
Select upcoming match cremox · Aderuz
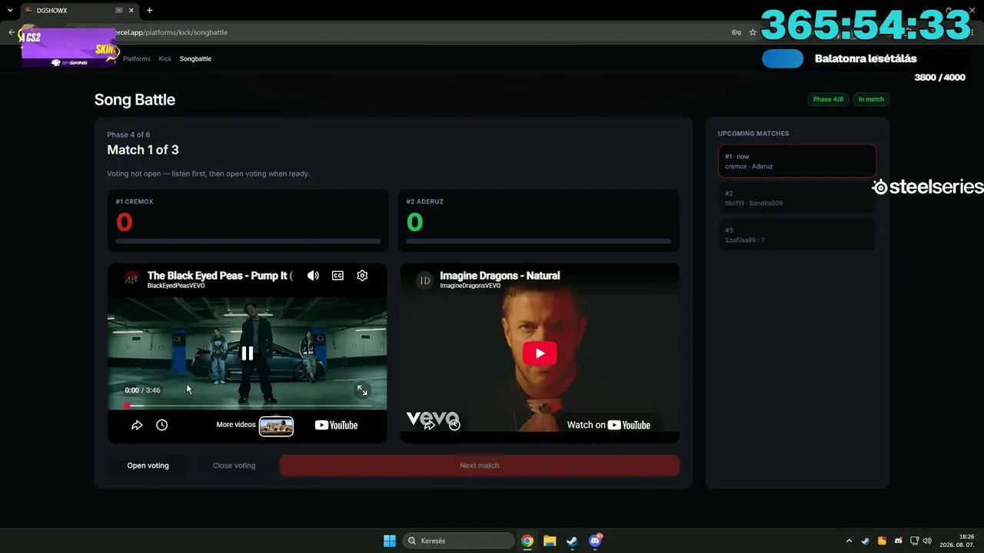click(797, 161)
